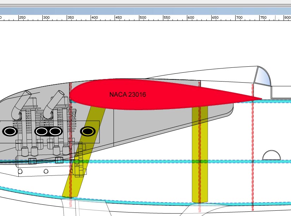Select the left small square on cyan line

(x=32, y=161)
